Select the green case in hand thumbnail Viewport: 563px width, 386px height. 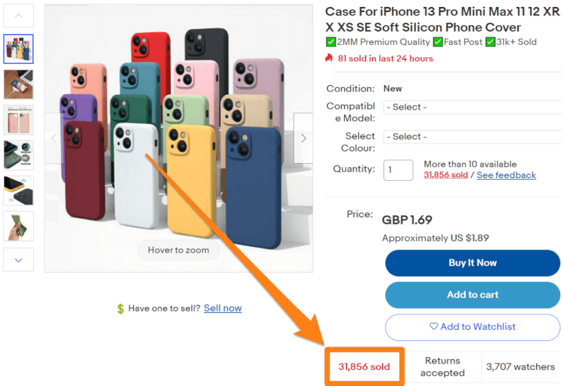(x=18, y=226)
